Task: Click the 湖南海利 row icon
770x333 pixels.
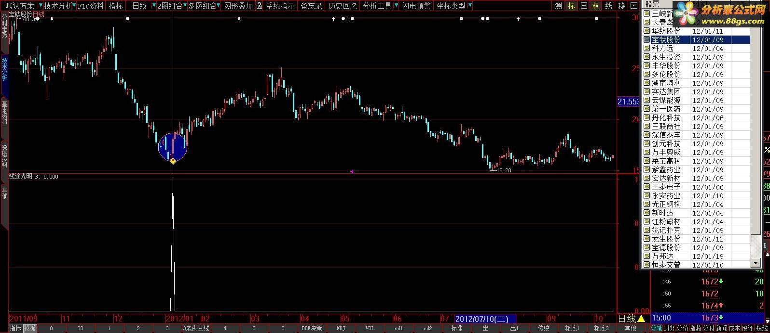Action: pyautogui.click(x=647, y=83)
